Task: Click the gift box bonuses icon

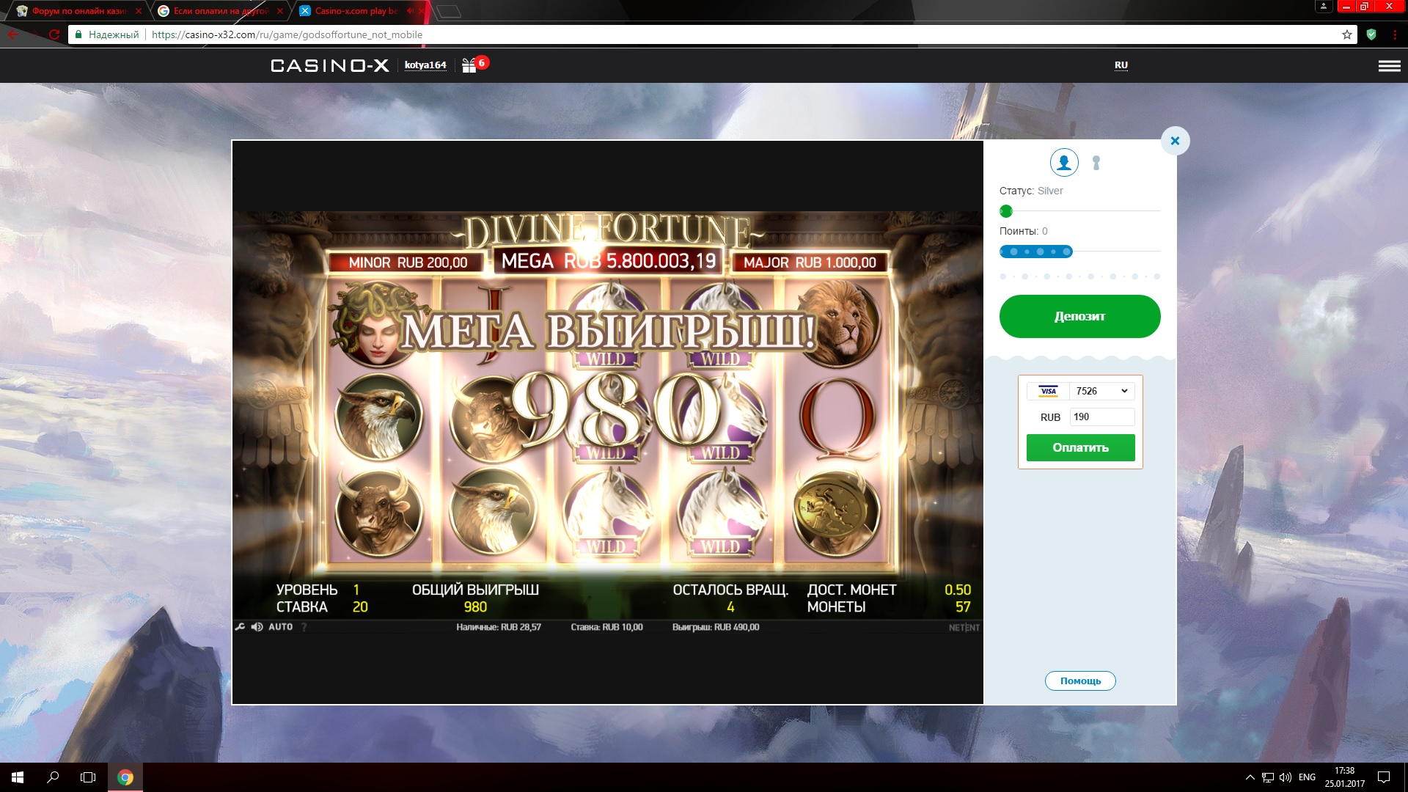Action: click(x=469, y=66)
